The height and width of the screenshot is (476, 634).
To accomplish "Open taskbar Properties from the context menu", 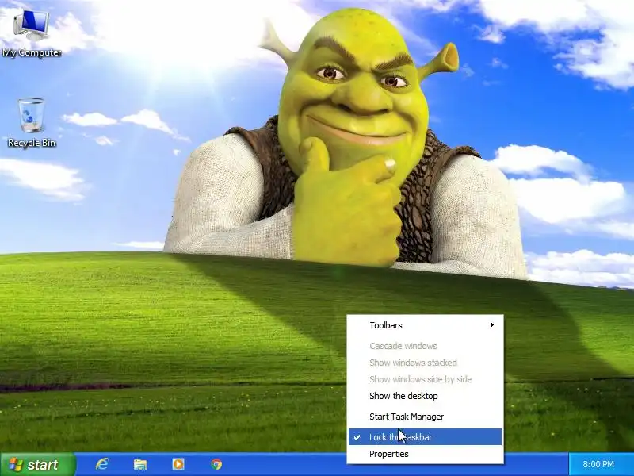I will (425, 454).
